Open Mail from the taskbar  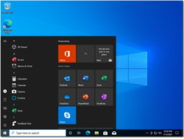point(114,133)
